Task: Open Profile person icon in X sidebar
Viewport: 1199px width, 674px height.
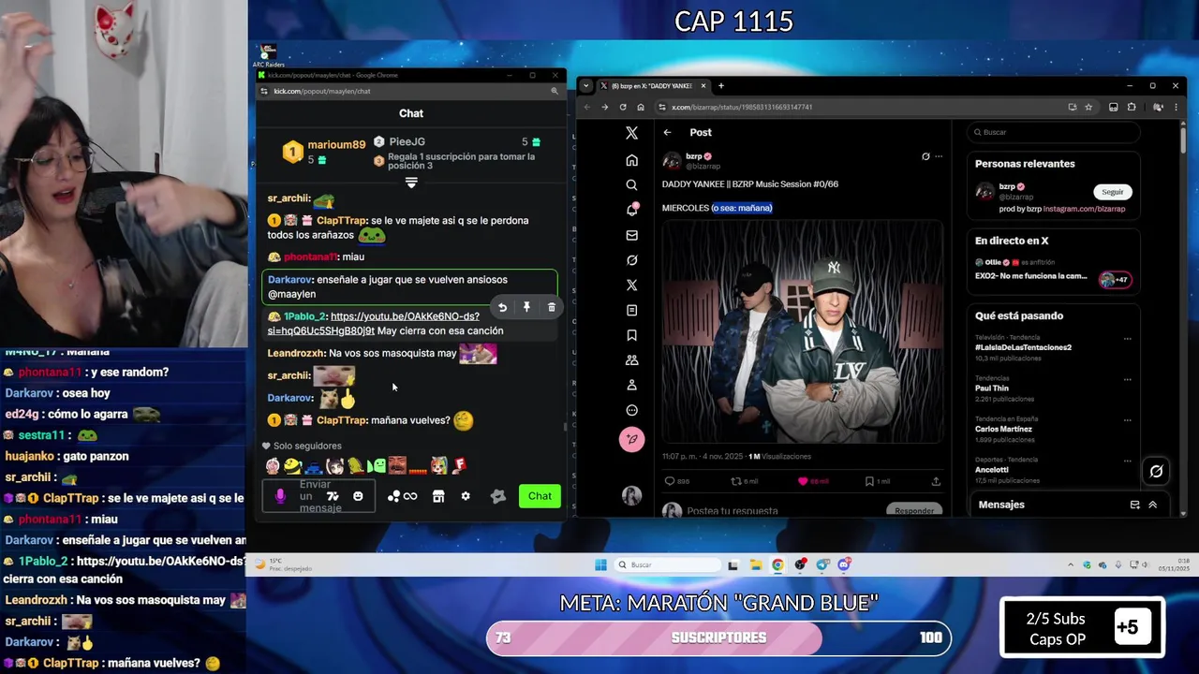Action: pos(631,385)
